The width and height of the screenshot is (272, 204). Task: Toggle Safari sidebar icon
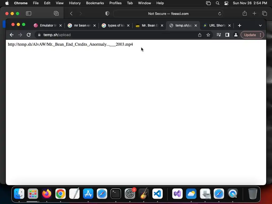pyautogui.click(x=29, y=14)
